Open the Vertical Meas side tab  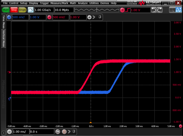pos(4,38)
